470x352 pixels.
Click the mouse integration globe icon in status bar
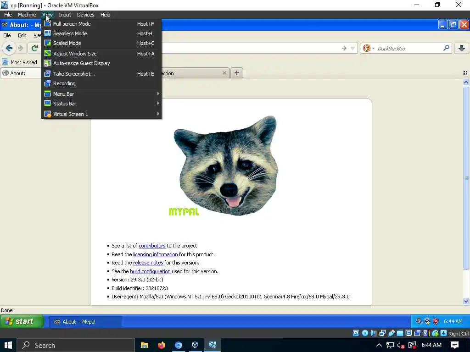(435, 333)
